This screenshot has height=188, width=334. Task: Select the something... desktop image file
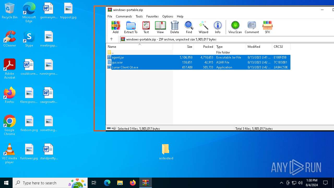pyautogui.click(x=49, y=124)
